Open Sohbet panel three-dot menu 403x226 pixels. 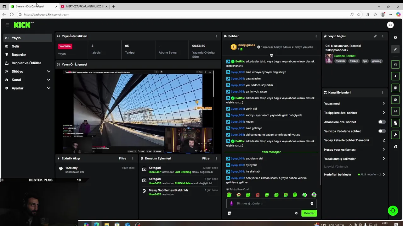316,36
